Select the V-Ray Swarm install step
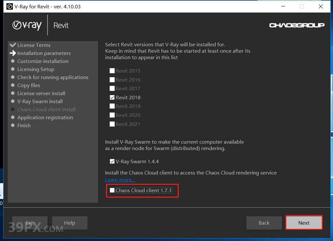 [x=40, y=102]
